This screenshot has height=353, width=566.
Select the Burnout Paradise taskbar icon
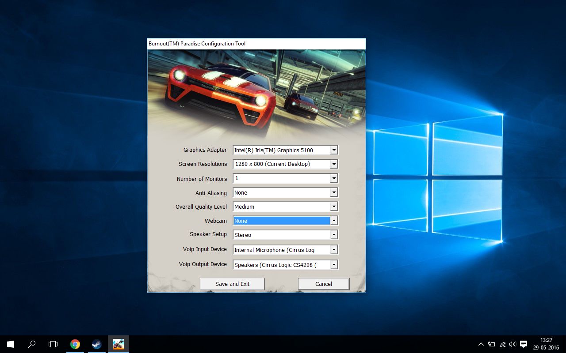(x=118, y=344)
